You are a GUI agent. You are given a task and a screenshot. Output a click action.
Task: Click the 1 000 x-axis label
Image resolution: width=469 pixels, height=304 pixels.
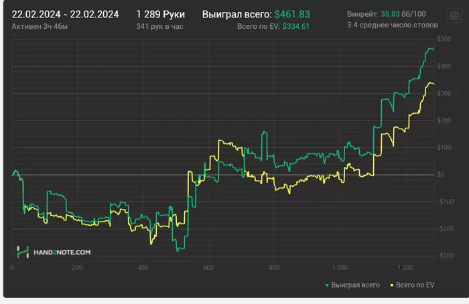(x=340, y=268)
